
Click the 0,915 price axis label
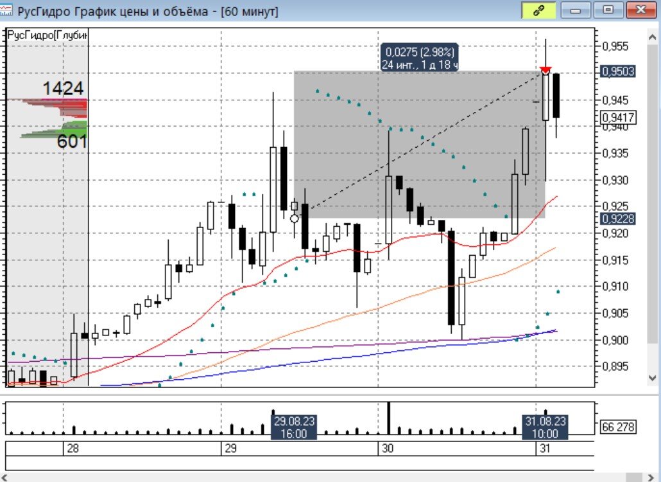(616, 260)
